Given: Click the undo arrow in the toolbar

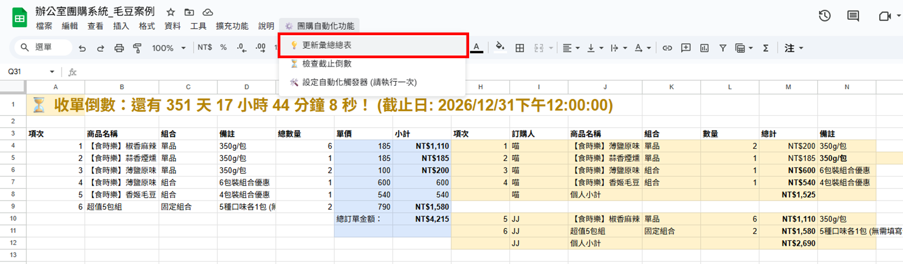Looking at the screenshot, I should [82, 48].
